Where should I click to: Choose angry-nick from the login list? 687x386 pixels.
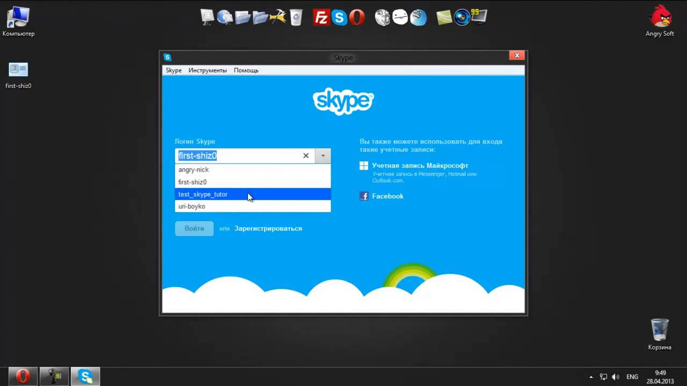pos(253,169)
